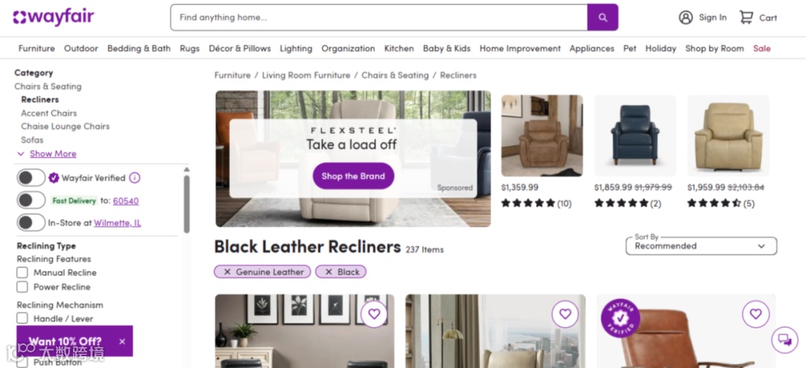
Task: Click the Sign In account icon
Action: pos(686,17)
